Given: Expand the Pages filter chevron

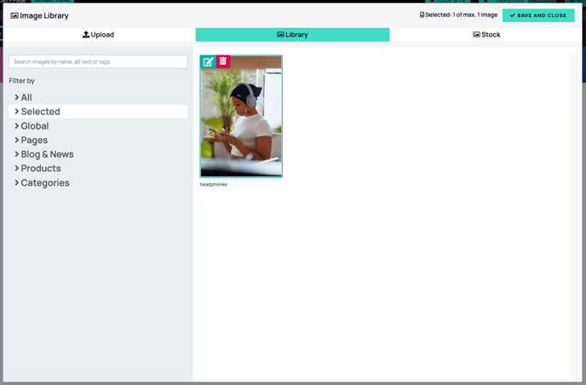Looking at the screenshot, I should click(17, 141).
